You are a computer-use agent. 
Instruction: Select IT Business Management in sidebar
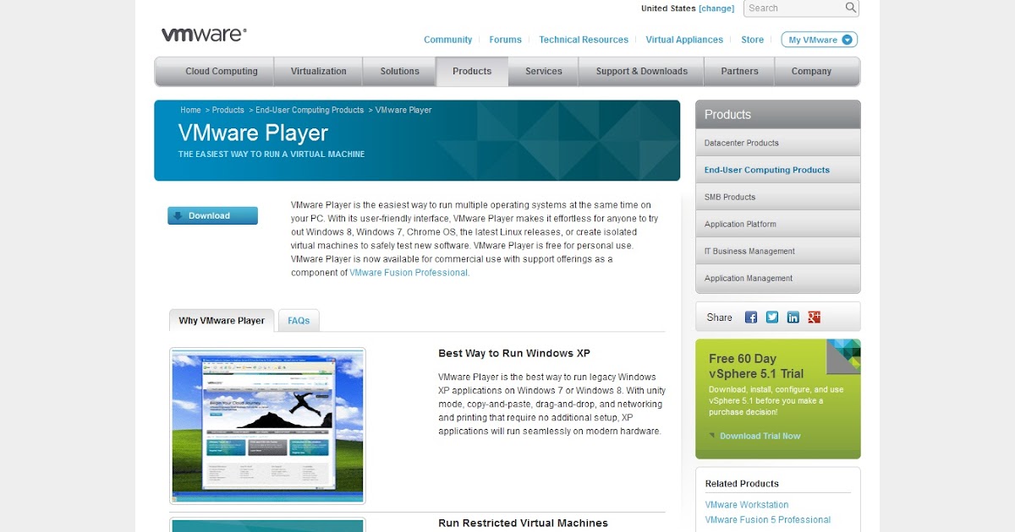click(x=777, y=251)
